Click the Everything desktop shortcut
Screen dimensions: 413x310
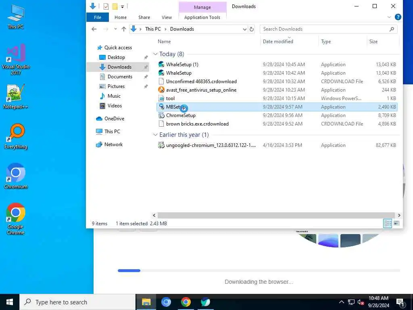point(16,136)
